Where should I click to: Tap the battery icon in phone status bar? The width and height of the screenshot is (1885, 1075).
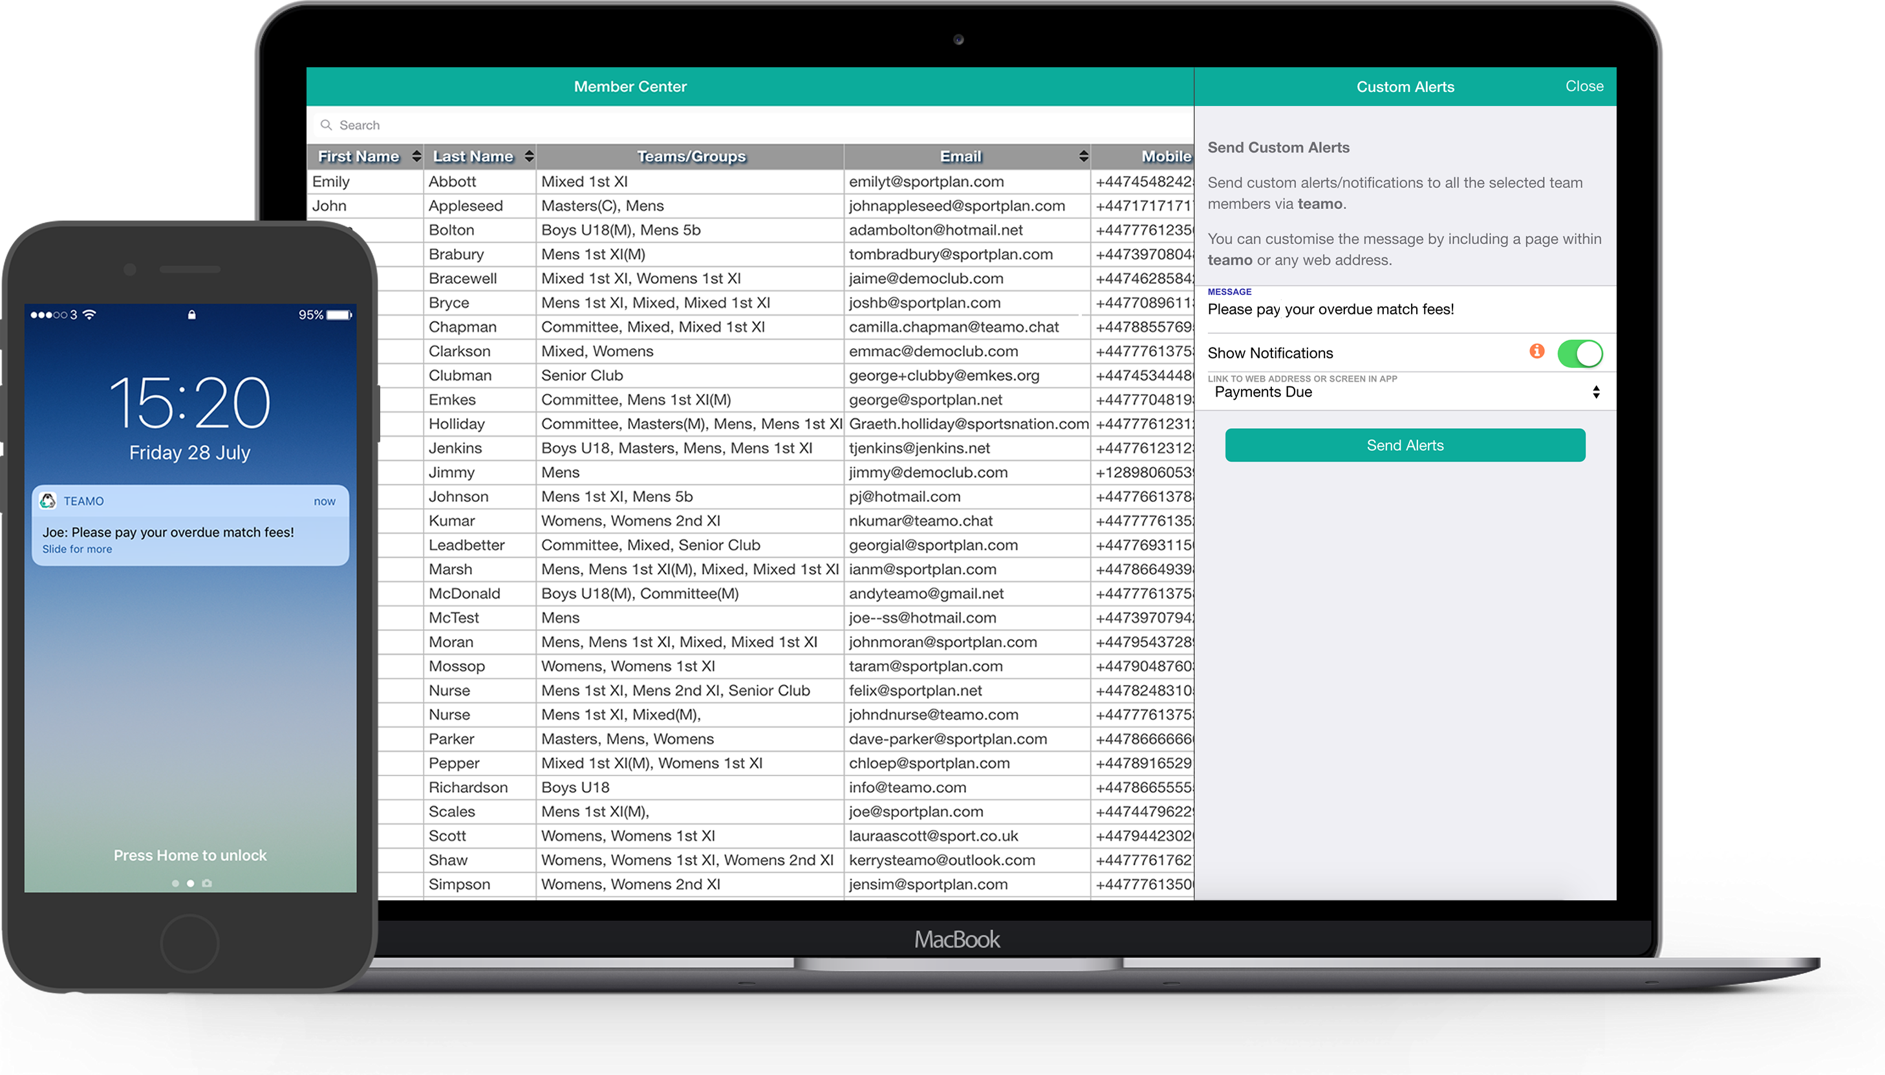[x=339, y=314]
